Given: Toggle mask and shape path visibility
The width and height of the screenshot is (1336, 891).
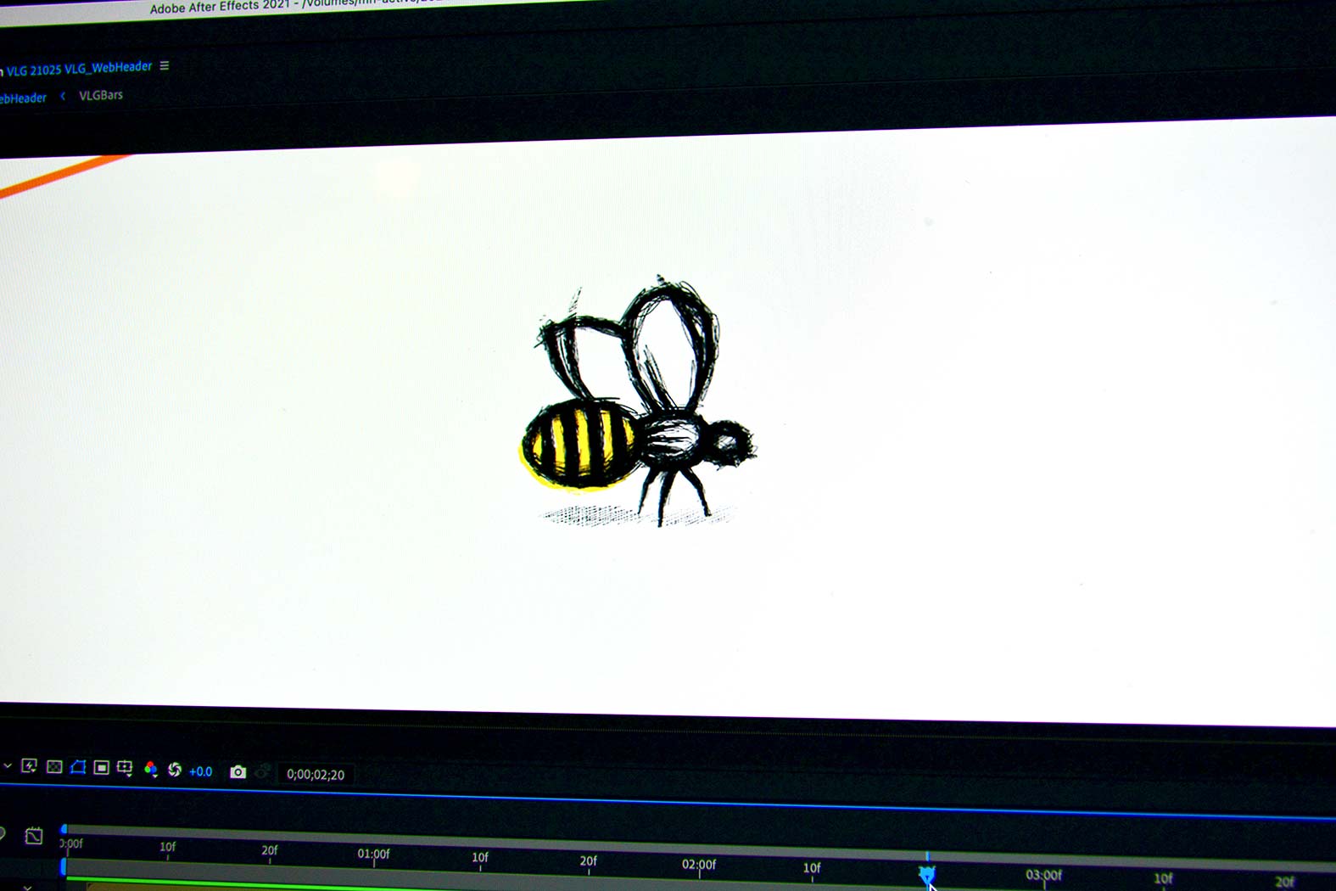Looking at the screenshot, I should point(78,767).
